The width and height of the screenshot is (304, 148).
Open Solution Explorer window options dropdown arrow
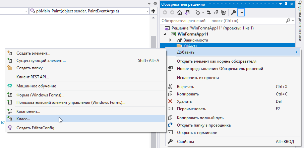280,4
